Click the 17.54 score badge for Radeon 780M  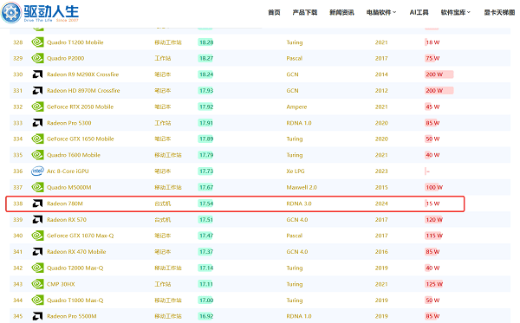coord(206,203)
